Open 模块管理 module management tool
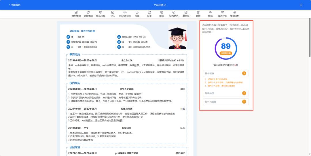 76,14
